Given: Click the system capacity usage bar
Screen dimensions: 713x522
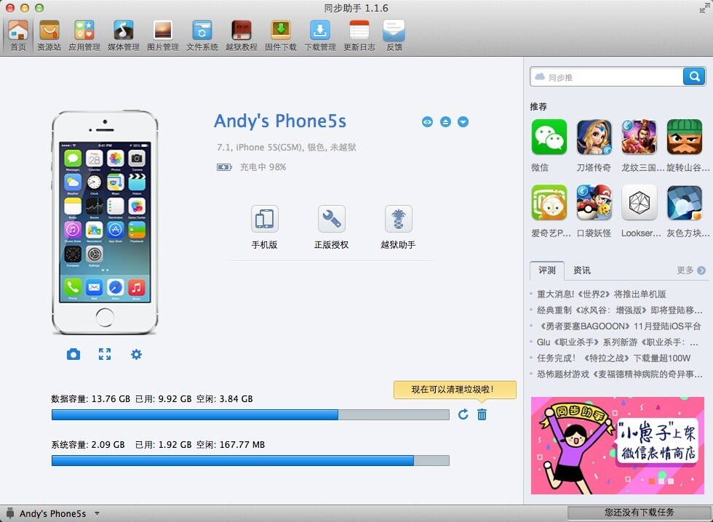Looking at the screenshot, I should [x=250, y=461].
